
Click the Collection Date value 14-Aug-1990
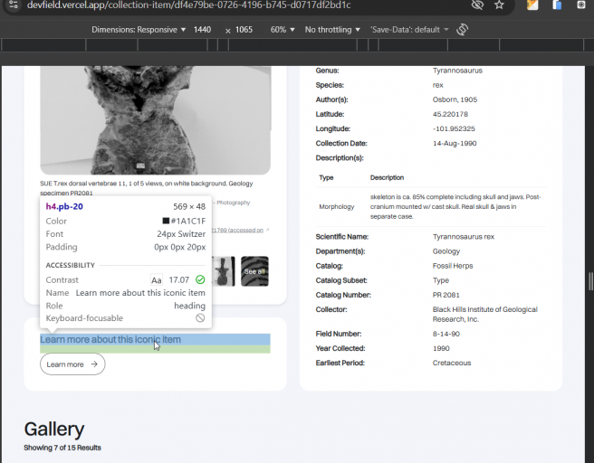click(455, 144)
